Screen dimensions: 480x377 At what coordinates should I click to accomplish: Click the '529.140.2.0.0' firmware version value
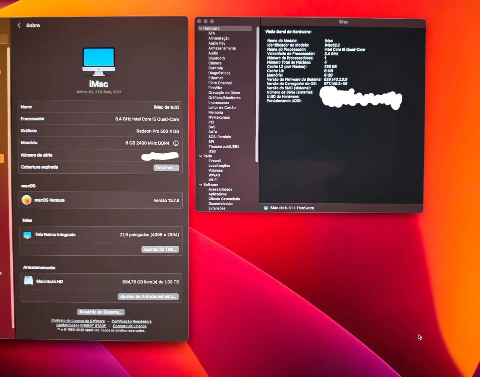point(336,80)
